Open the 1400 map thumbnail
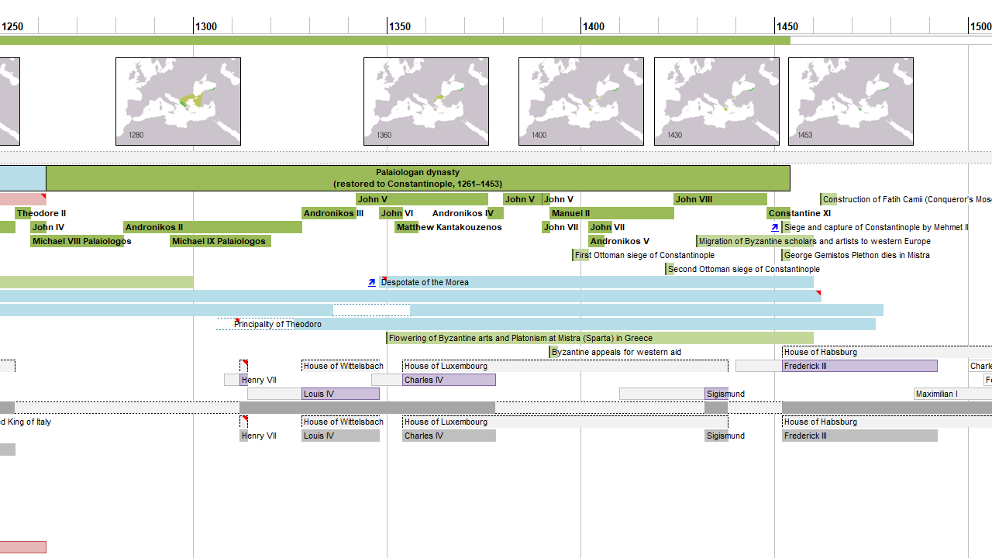Viewport: 992px width, 558px height. pyautogui.click(x=581, y=102)
